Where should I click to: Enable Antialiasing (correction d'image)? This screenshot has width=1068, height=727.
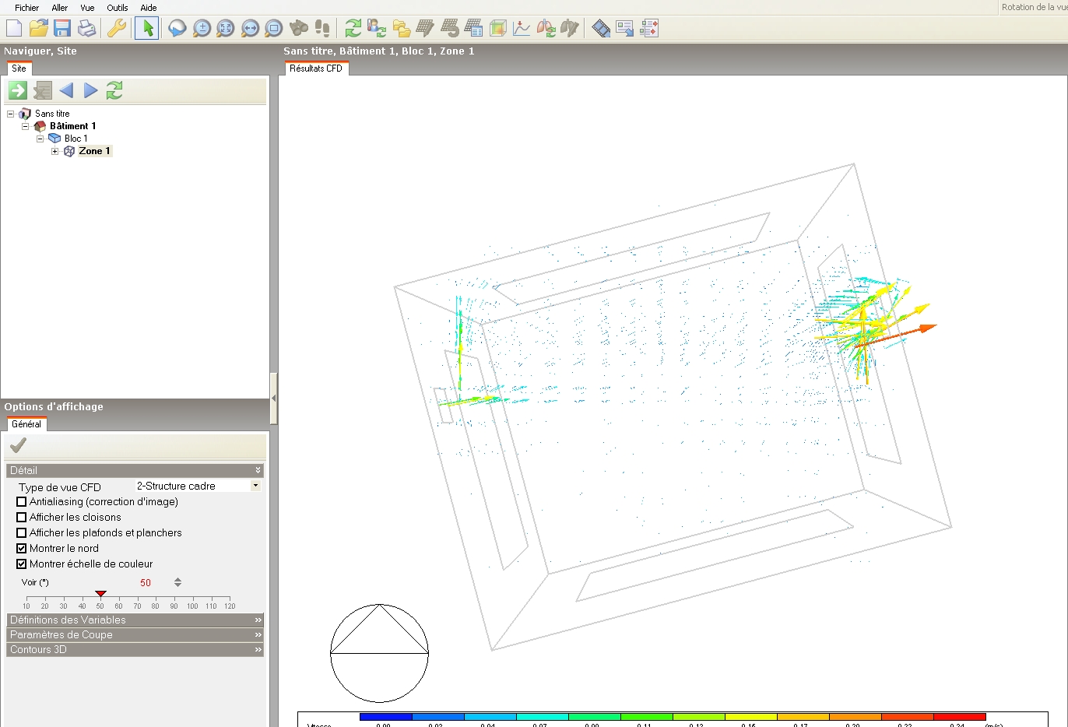pos(20,501)
